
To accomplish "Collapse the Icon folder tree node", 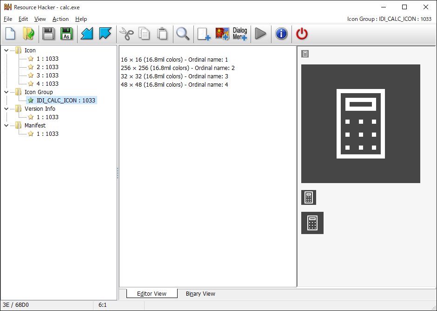I will click(x=6, y=51).
